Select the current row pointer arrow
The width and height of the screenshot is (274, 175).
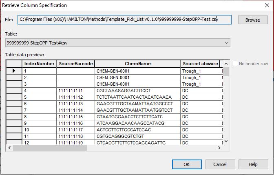tap(14, 71)
